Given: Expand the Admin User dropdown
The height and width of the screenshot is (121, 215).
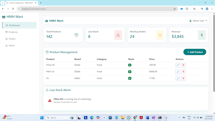Looking at the screenshot, I should tap(198, 21).
